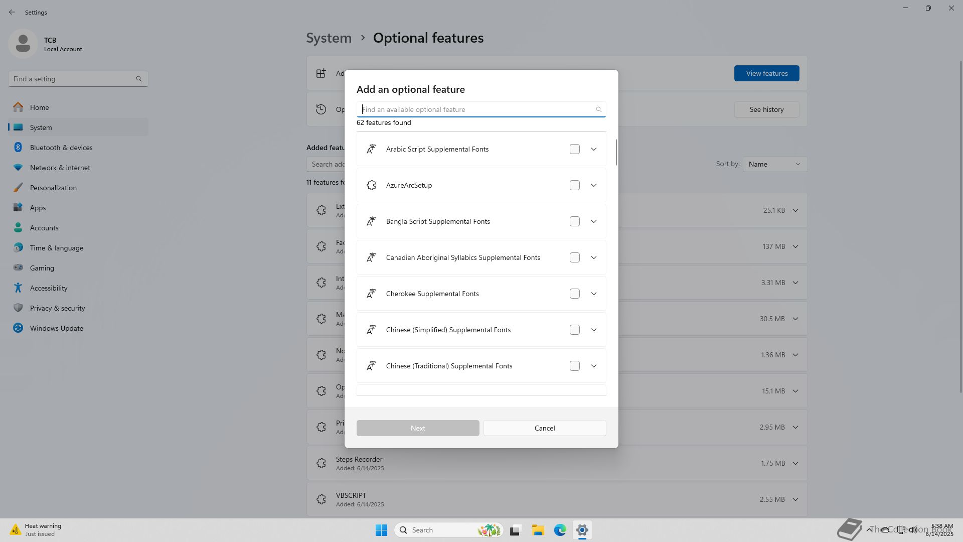The height and width of the screenshot is (542, 963).
Task: Cancel the Add optional feature dialog
Action: click(x=545, y=428)
